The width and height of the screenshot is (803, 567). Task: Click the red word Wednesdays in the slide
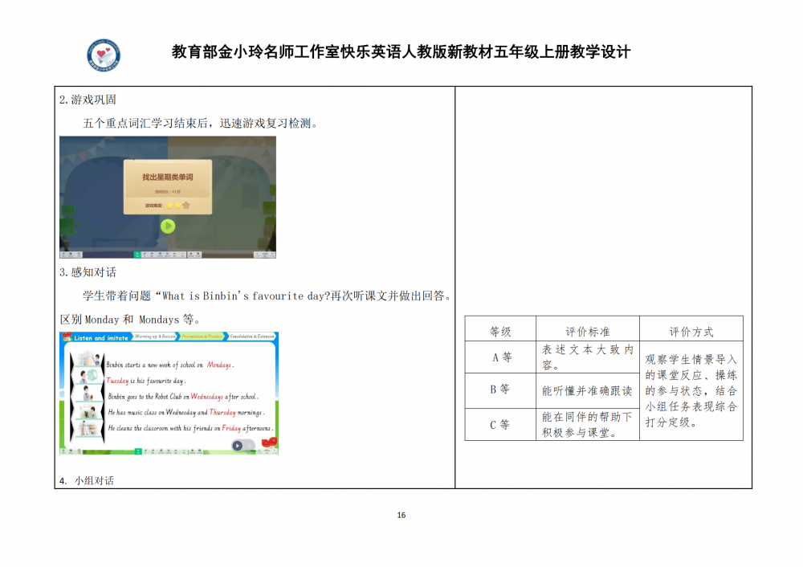[x=207, y=397]
